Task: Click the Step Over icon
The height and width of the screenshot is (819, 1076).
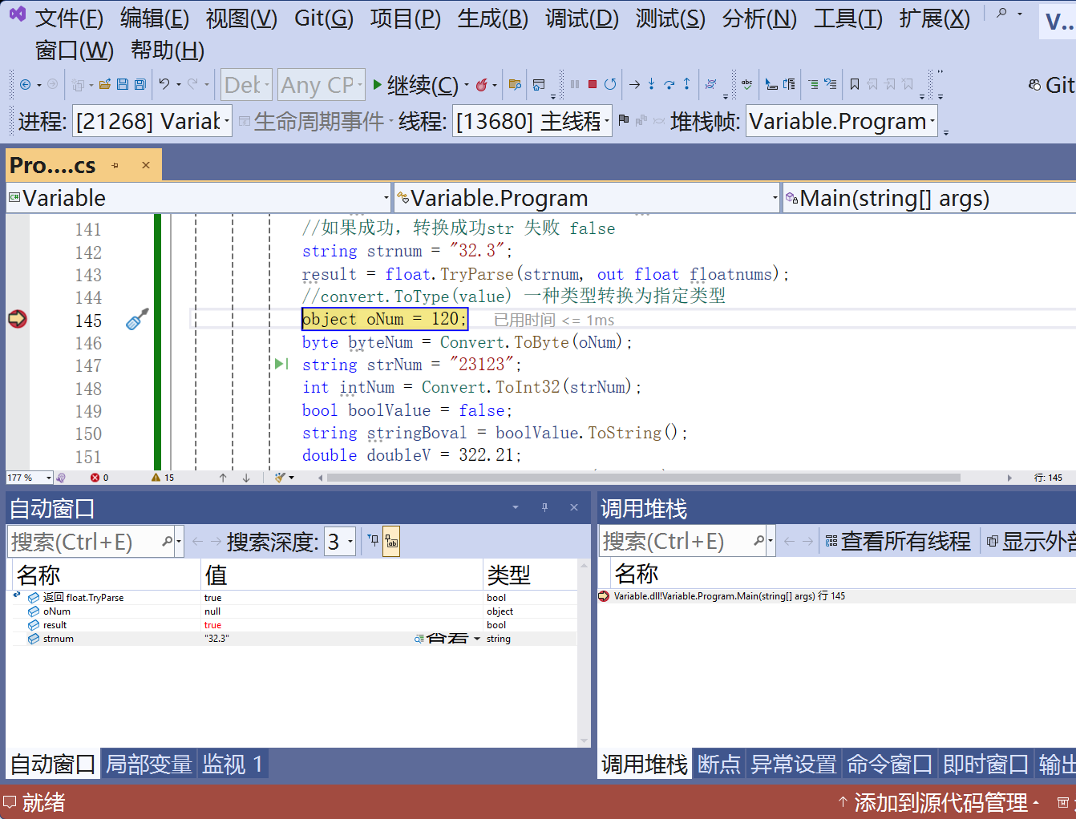Action: point(669,84)
